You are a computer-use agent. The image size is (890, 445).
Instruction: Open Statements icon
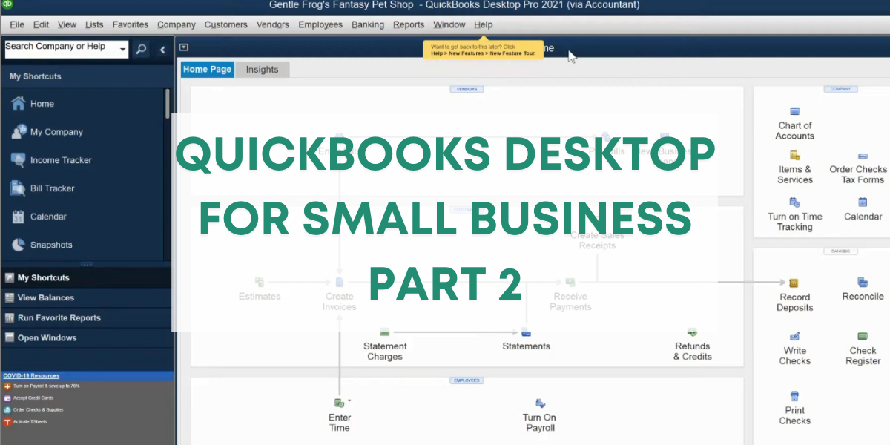tap(526, 332)
